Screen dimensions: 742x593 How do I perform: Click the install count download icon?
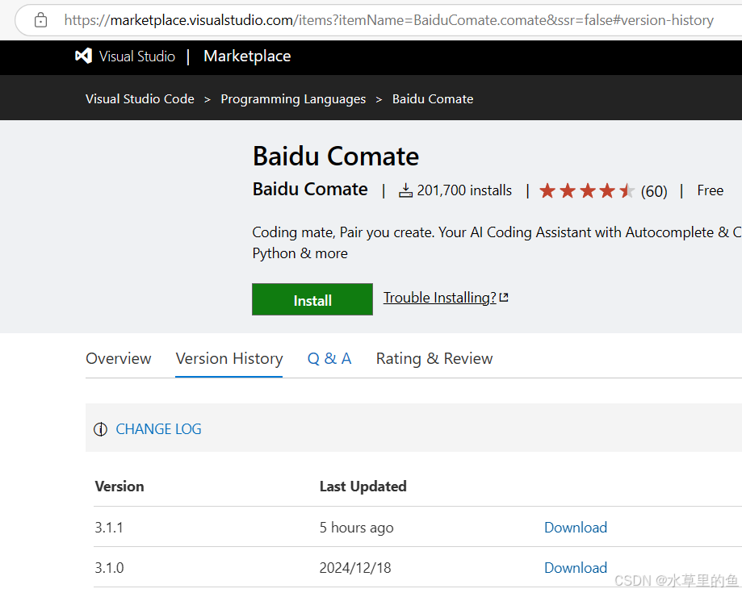405,190
